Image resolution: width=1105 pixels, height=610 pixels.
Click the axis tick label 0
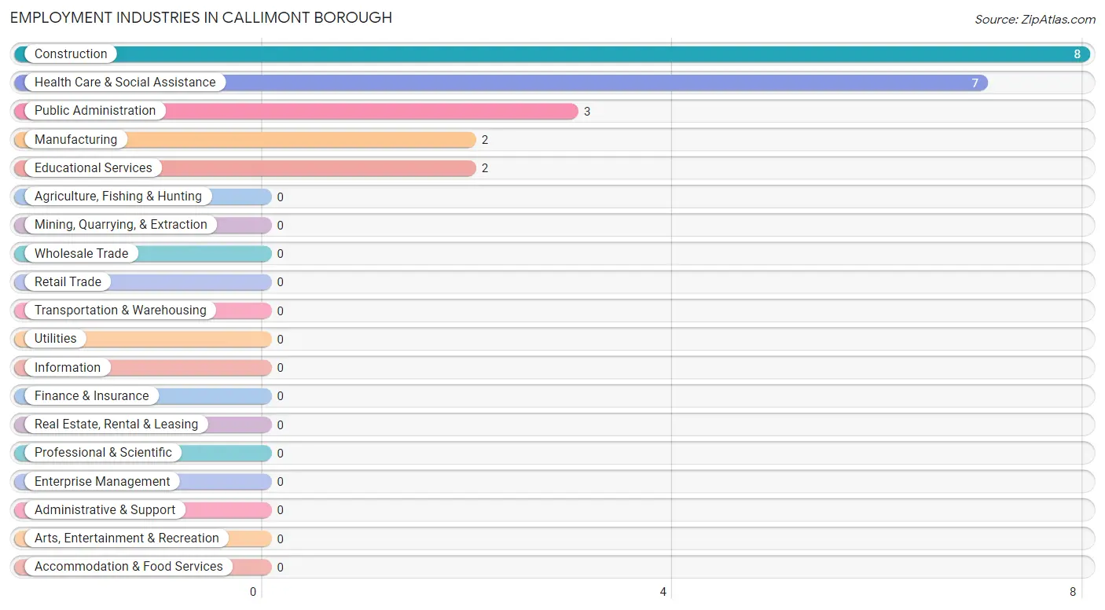pyautogui.click(x=253, y=592)
